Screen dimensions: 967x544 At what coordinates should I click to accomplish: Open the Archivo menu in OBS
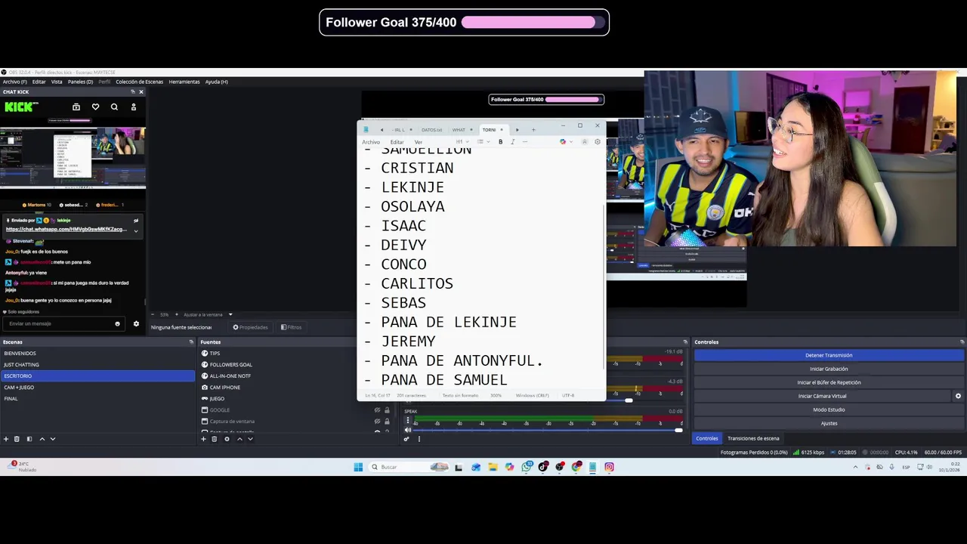pos(14,82)
